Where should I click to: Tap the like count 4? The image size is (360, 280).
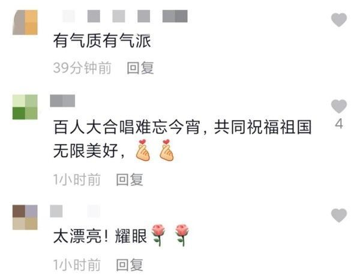tap(339, 124)
